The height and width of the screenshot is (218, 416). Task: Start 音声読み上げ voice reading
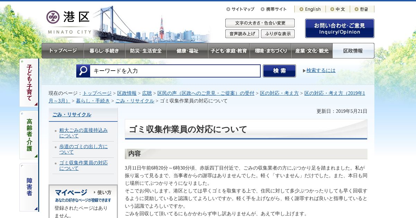242,34
